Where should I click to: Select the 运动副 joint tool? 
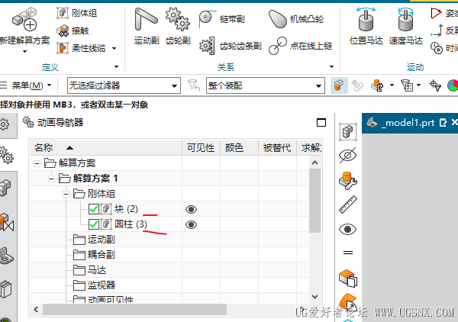147,26
